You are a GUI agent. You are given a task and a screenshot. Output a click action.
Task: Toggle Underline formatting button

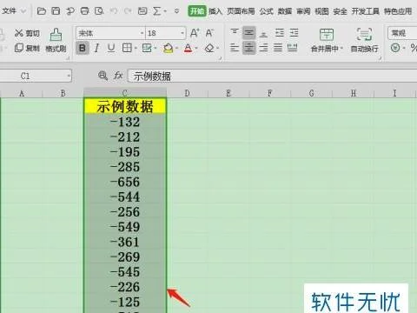[111, 48]
